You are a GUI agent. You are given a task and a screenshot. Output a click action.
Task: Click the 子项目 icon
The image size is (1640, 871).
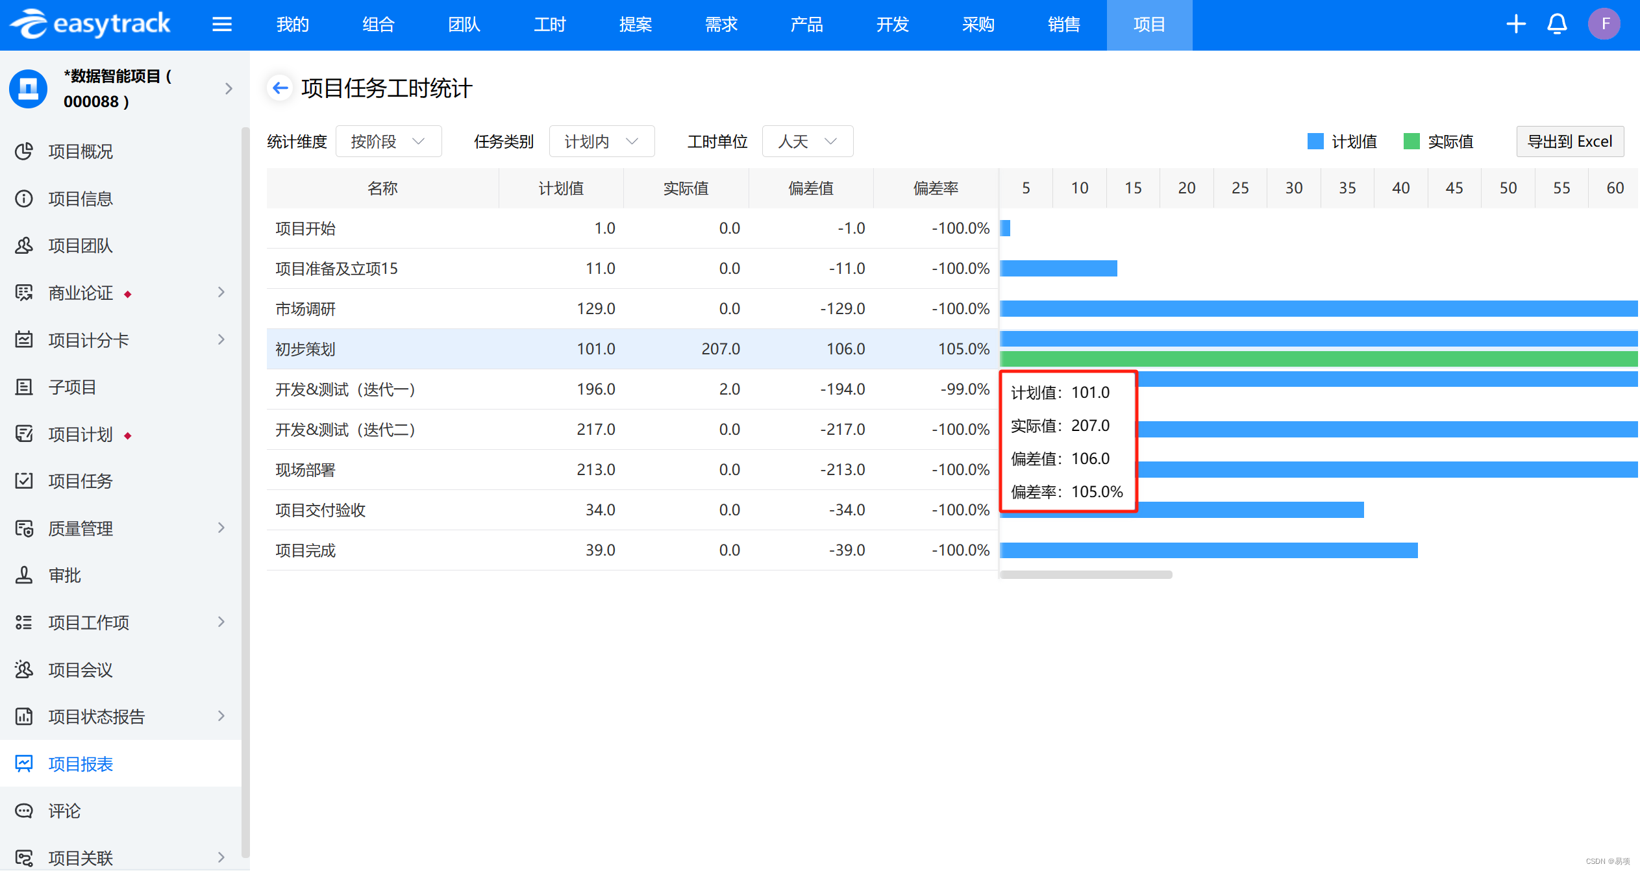click(x=24, y=387)
